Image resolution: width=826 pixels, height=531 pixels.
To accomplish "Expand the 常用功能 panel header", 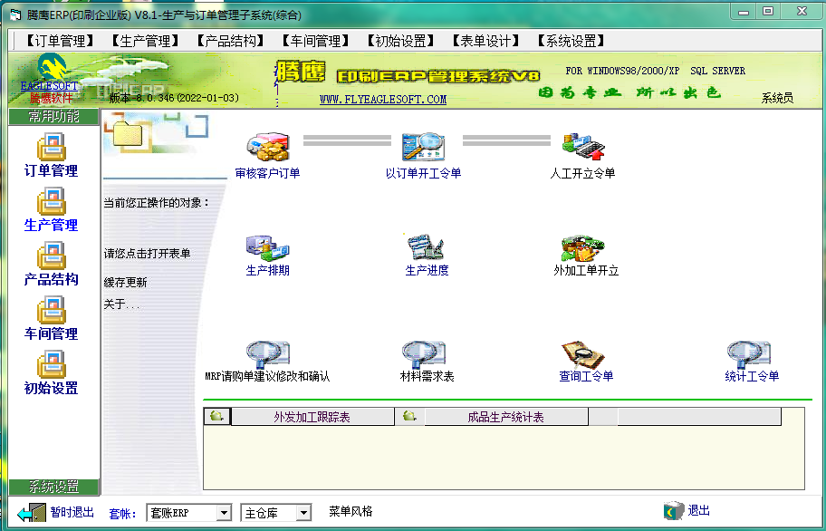I will (53, 116).
